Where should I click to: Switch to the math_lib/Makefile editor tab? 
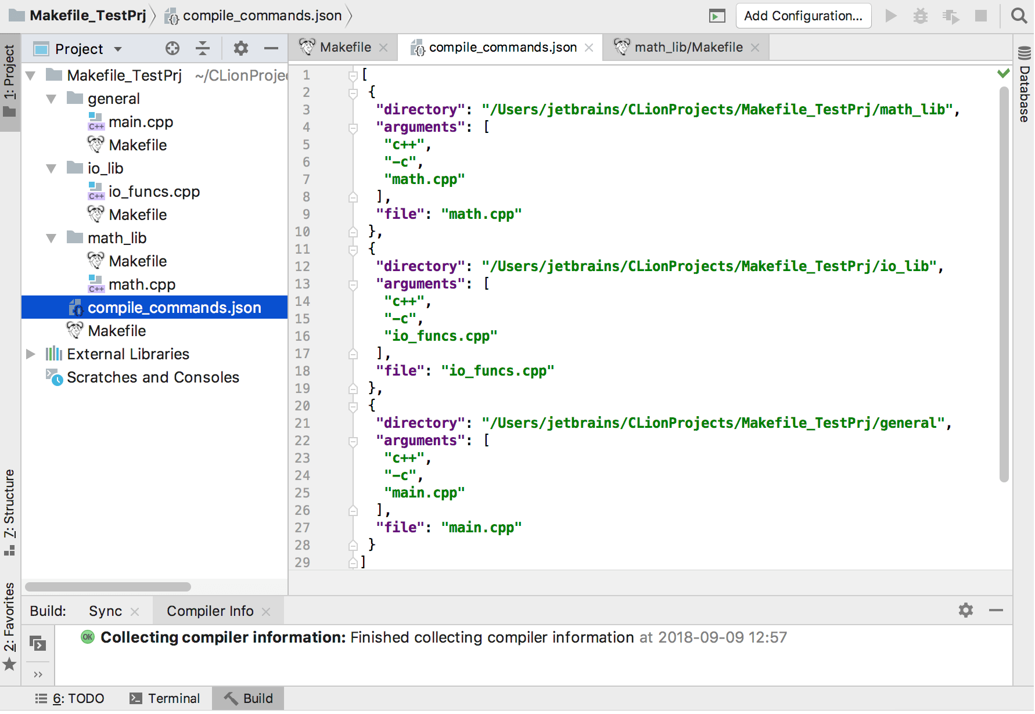(688, 48)
